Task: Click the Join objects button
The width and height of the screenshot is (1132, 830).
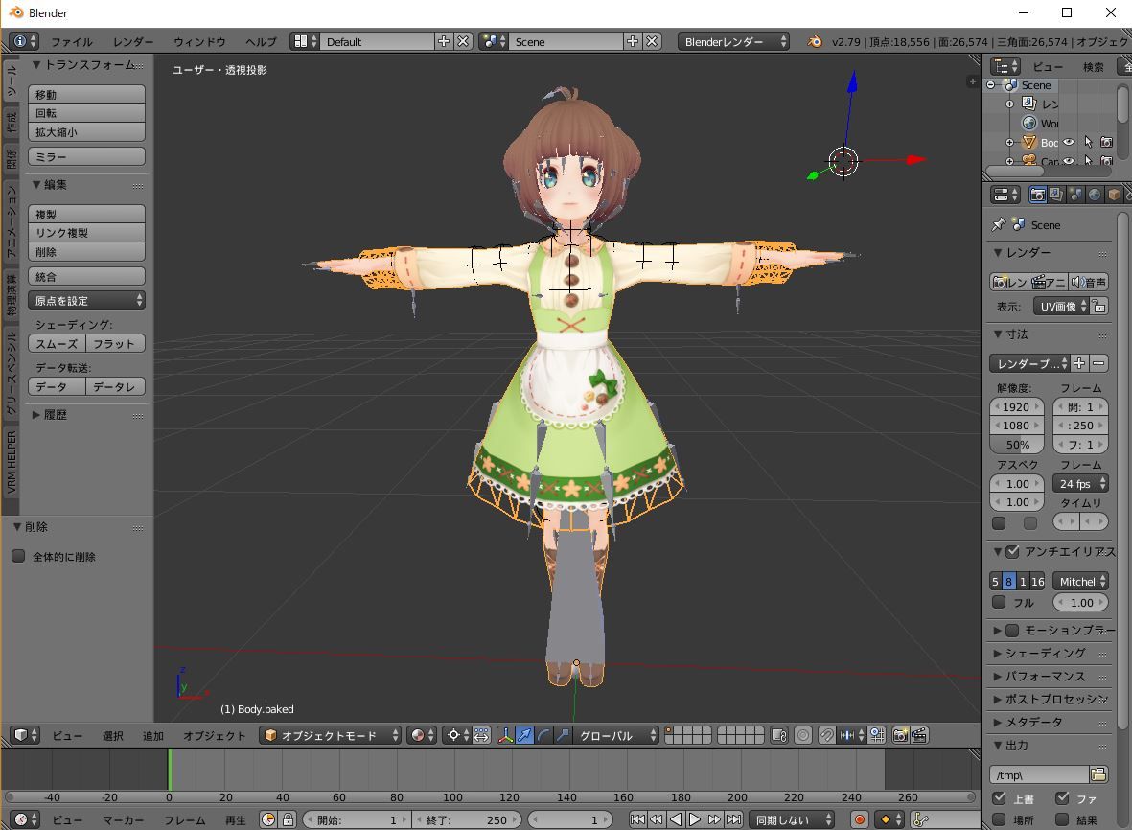Action: point(86,276)
